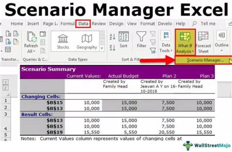
Task: Click the Result Cells: label
Action: coord(37,114)
